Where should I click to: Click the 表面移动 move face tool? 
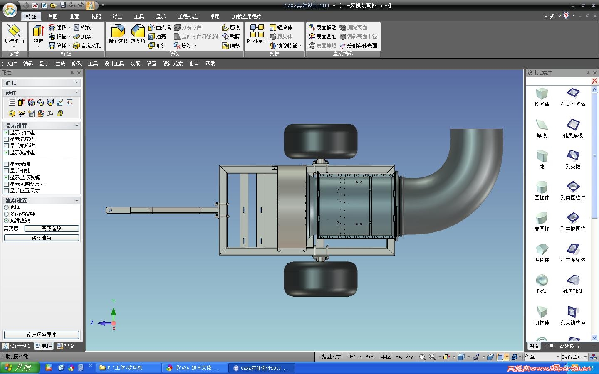coord(322,27)
